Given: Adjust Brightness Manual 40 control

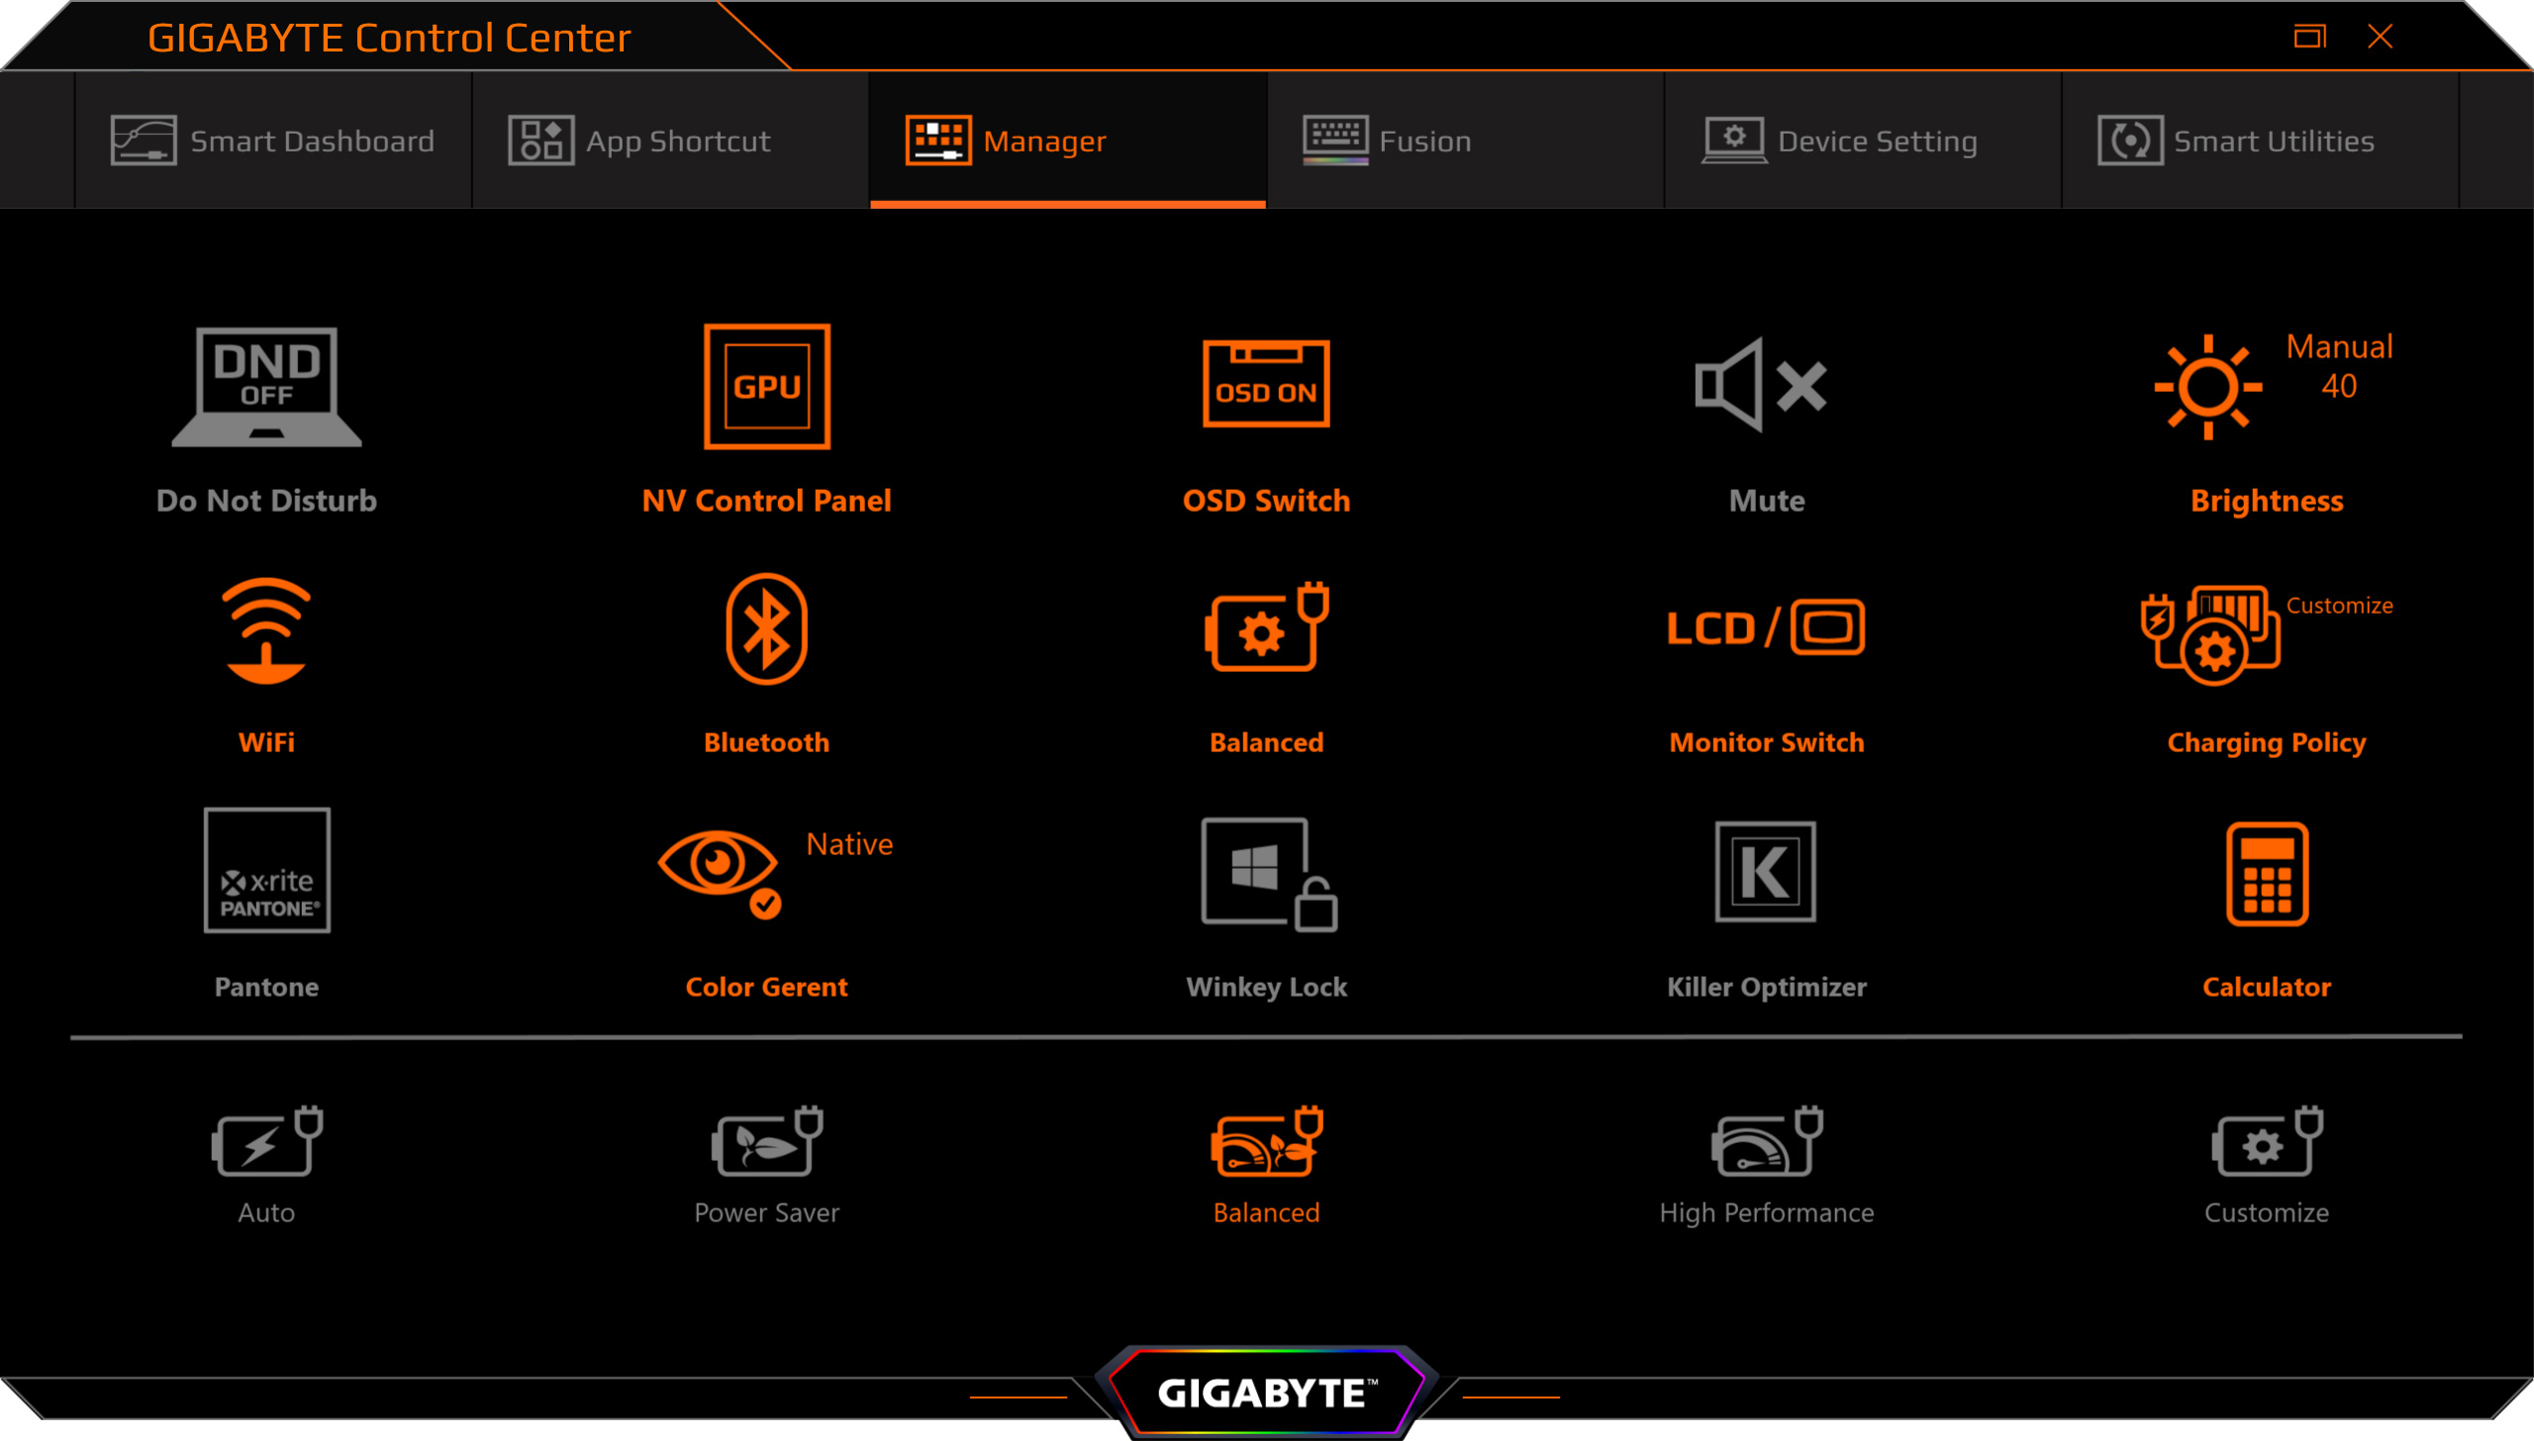Looking at the screenshot, I should click(2207, 387).
